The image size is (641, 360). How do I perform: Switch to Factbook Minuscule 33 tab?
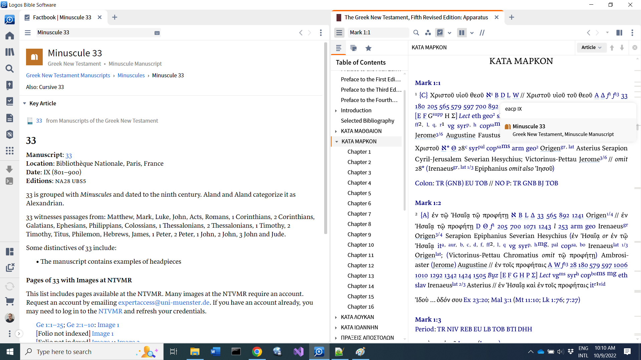point(62,17)
